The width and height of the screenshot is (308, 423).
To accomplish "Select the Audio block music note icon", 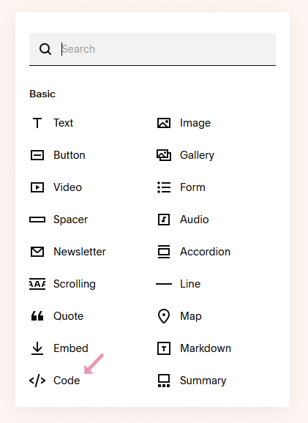I will click(x=164, y=220).
